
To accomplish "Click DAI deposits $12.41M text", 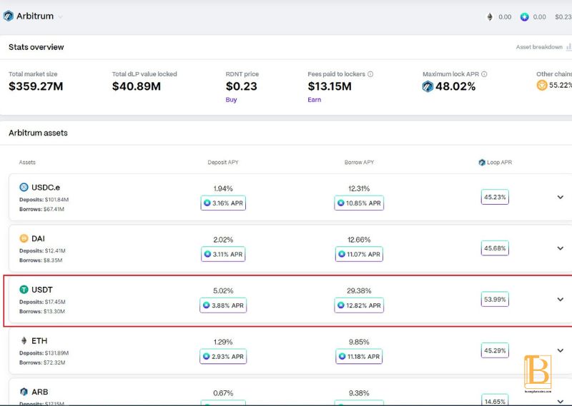I will click(x=42, y=250).
